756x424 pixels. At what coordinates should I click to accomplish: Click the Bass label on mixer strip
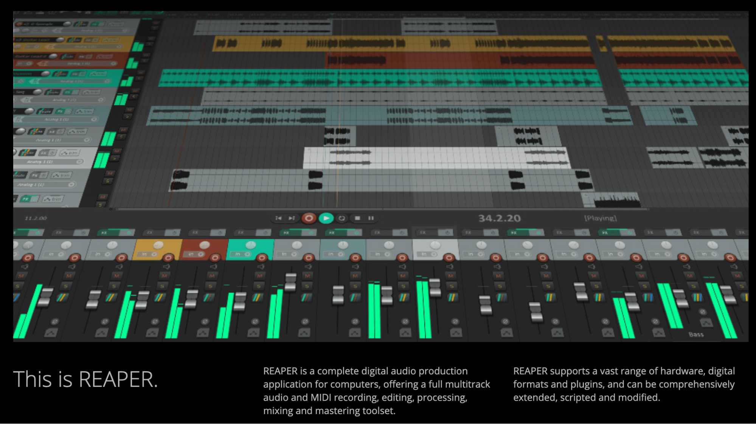(696, 334)
